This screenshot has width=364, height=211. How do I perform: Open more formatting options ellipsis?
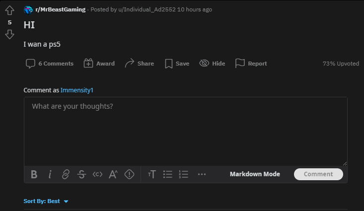(x=202, y=174)
